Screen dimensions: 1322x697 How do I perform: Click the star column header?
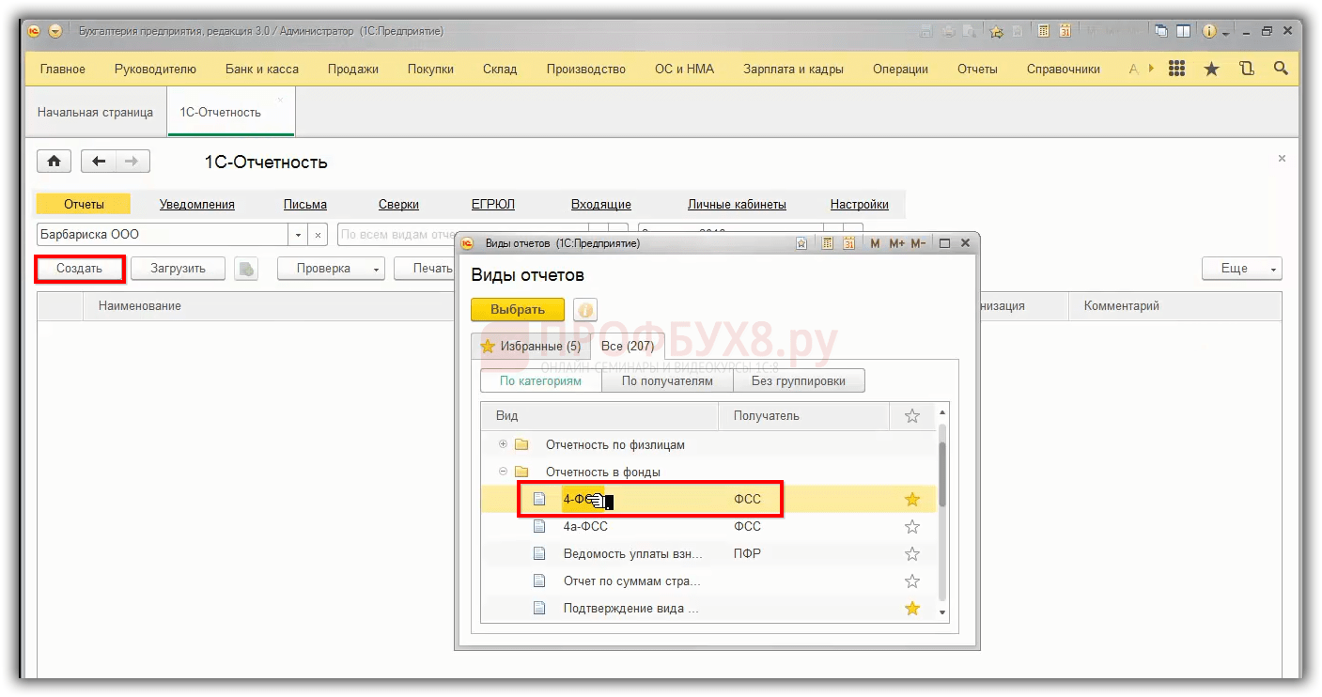coord(911,416)
